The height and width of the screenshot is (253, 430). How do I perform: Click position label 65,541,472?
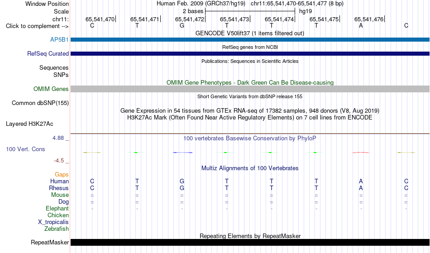coord(190,19)
